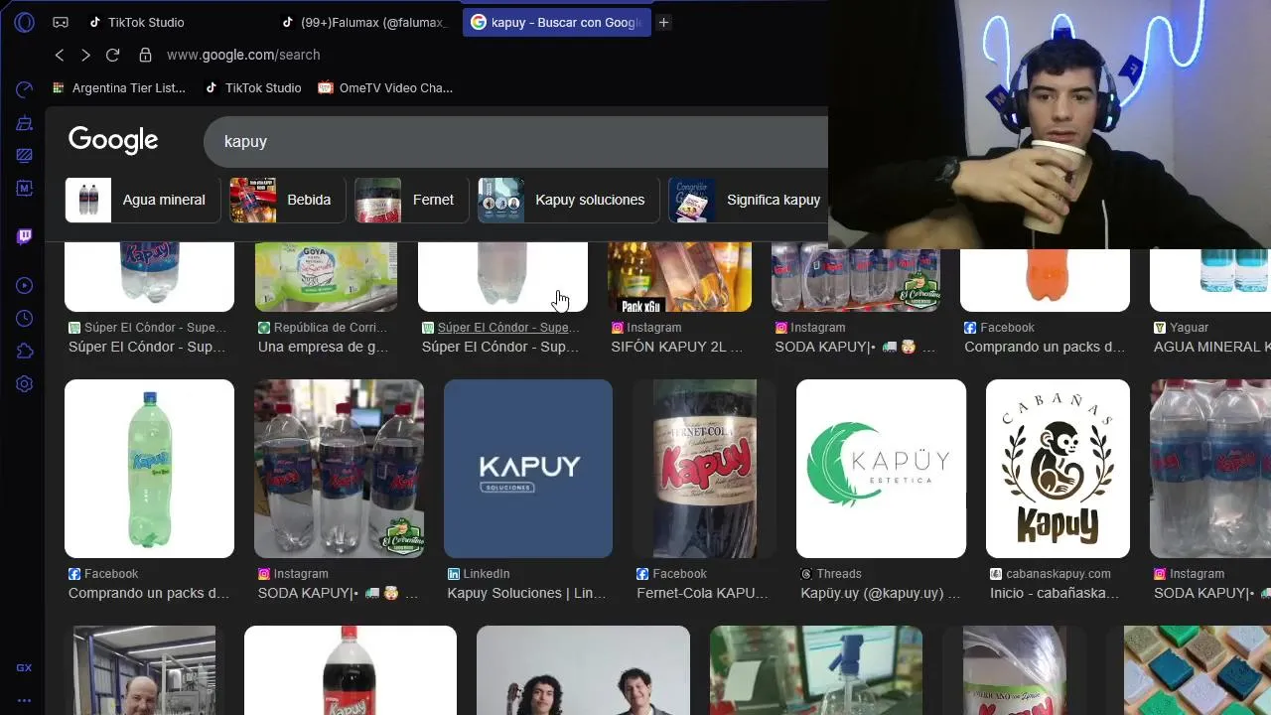This screenshot has width=1271, height=715.
Task: Open Cabañas Kapuy monkey logo thumbnail
Action: coord(1058,469)
